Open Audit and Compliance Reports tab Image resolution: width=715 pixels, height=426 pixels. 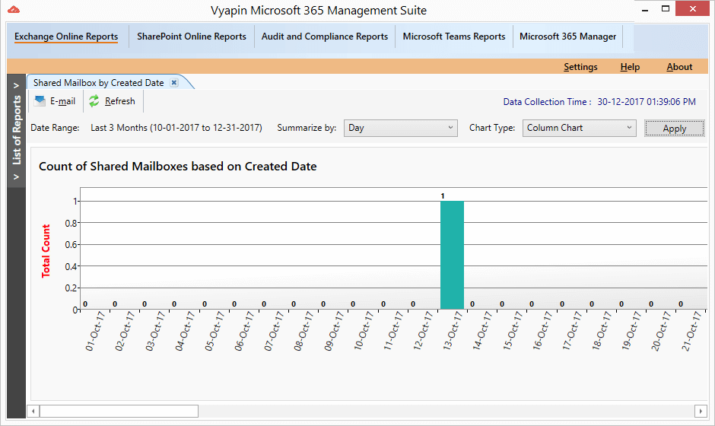coord(325,37)
